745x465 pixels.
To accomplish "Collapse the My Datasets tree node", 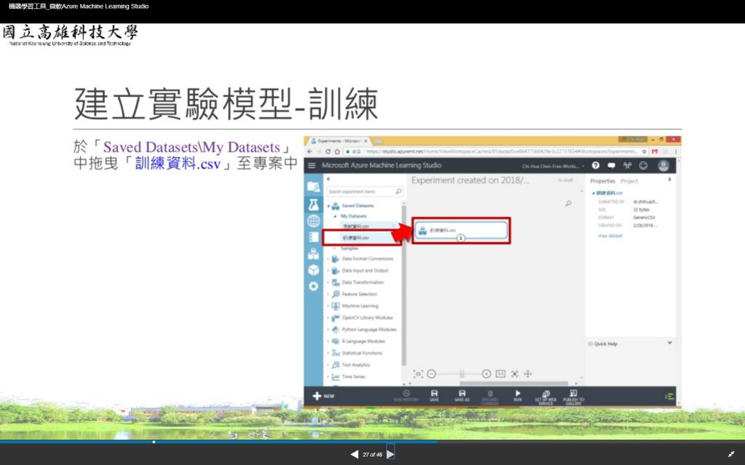I will tap(335, 216).
